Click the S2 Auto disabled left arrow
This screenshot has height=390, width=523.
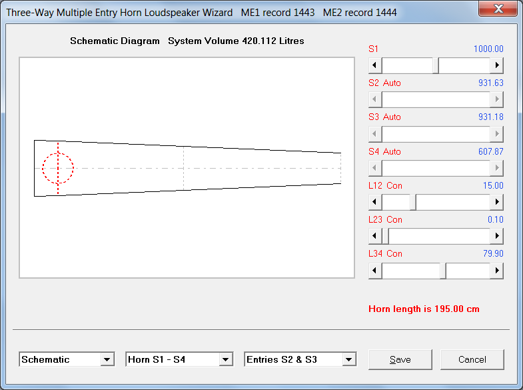tap(375, 99)
